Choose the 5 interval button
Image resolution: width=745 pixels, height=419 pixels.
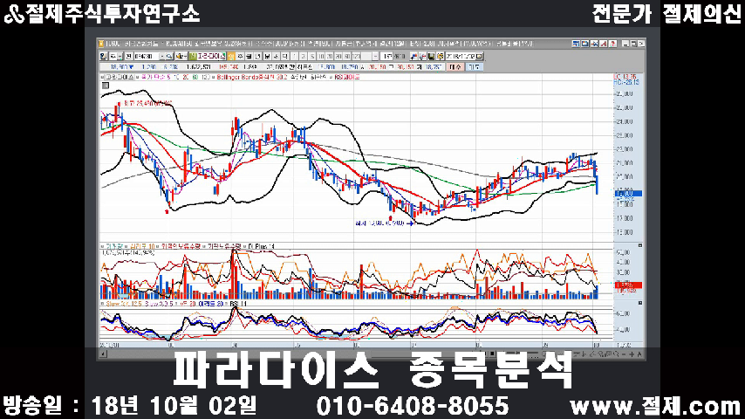312,56
